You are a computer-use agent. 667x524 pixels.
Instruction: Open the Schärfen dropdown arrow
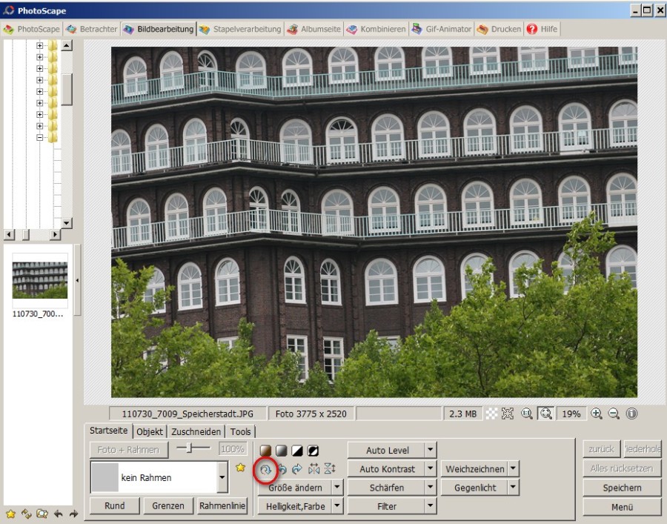click(x=431, y=487)
